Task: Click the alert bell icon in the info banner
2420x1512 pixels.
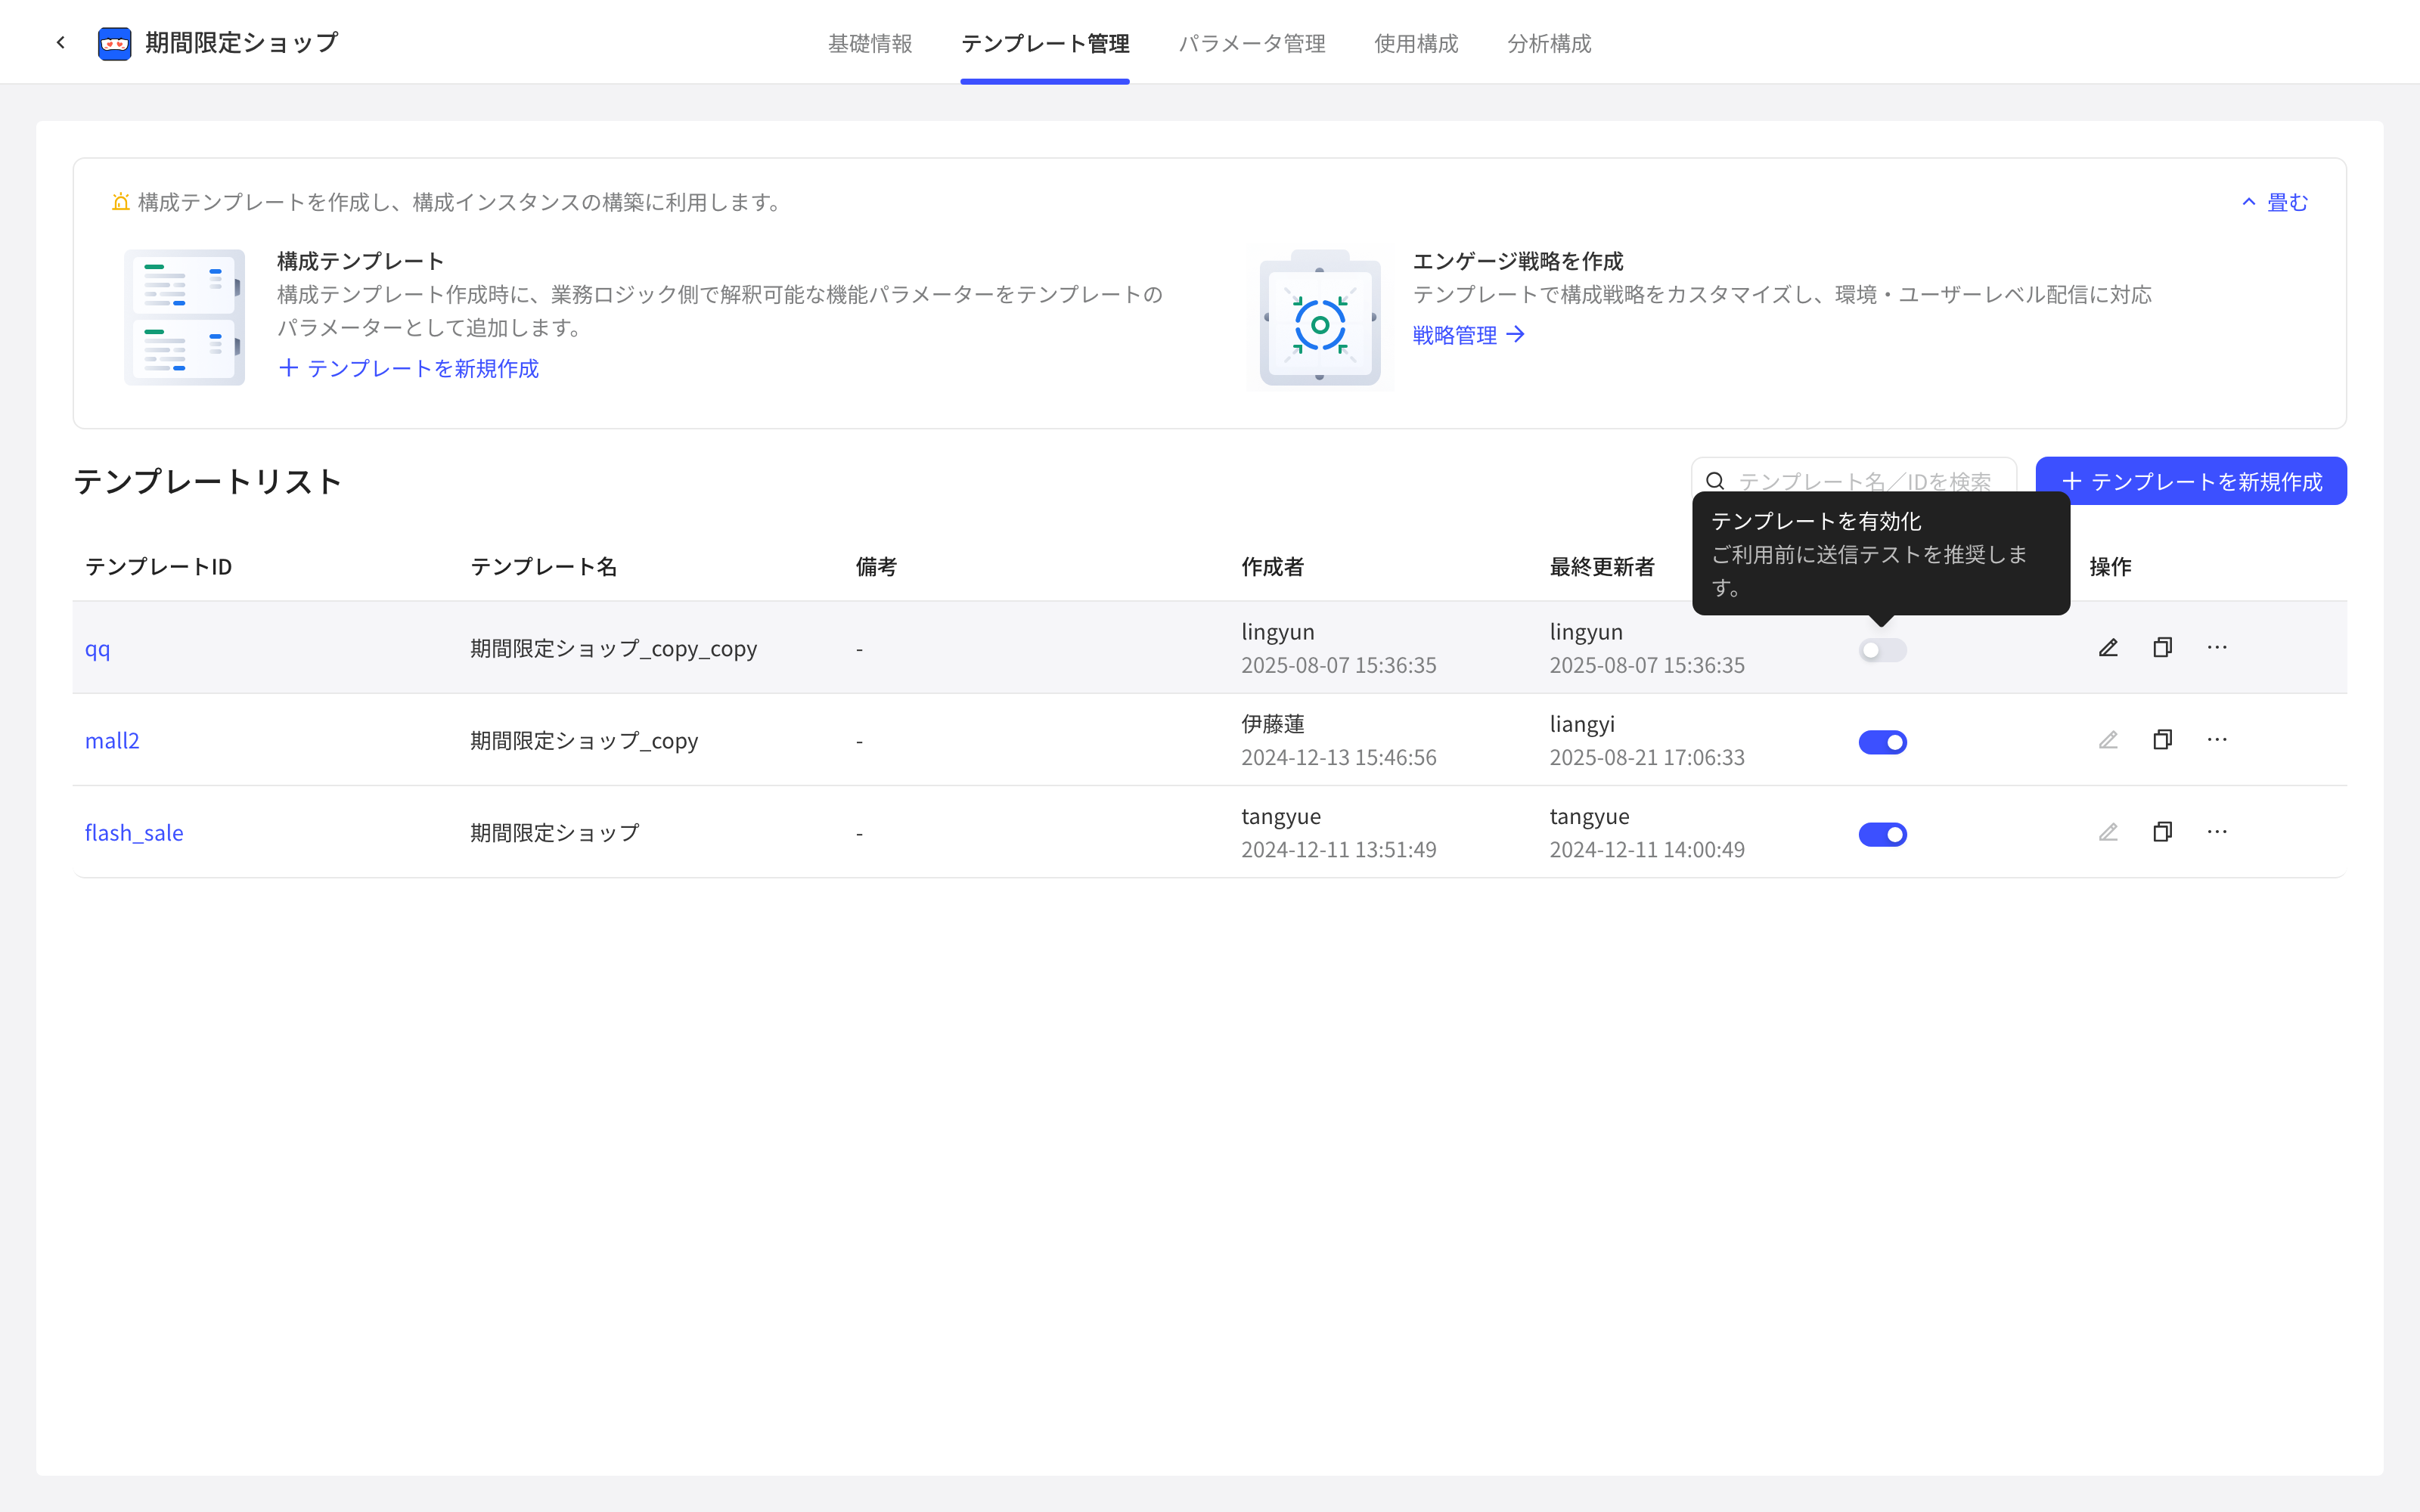Action: coord(120,202)
